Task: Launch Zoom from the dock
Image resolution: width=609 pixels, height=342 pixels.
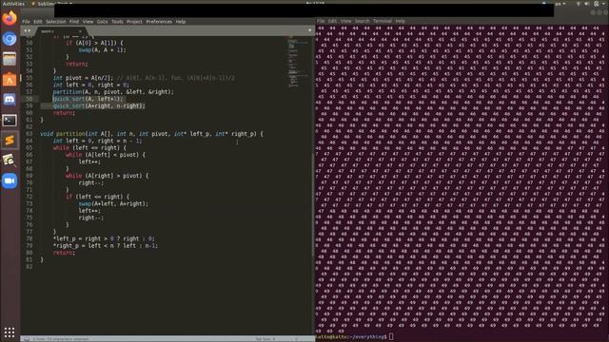Action: point(10,181)
